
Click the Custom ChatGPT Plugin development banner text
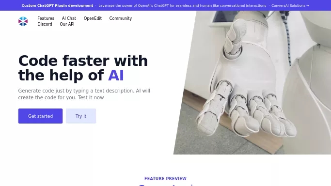point(57,5)
